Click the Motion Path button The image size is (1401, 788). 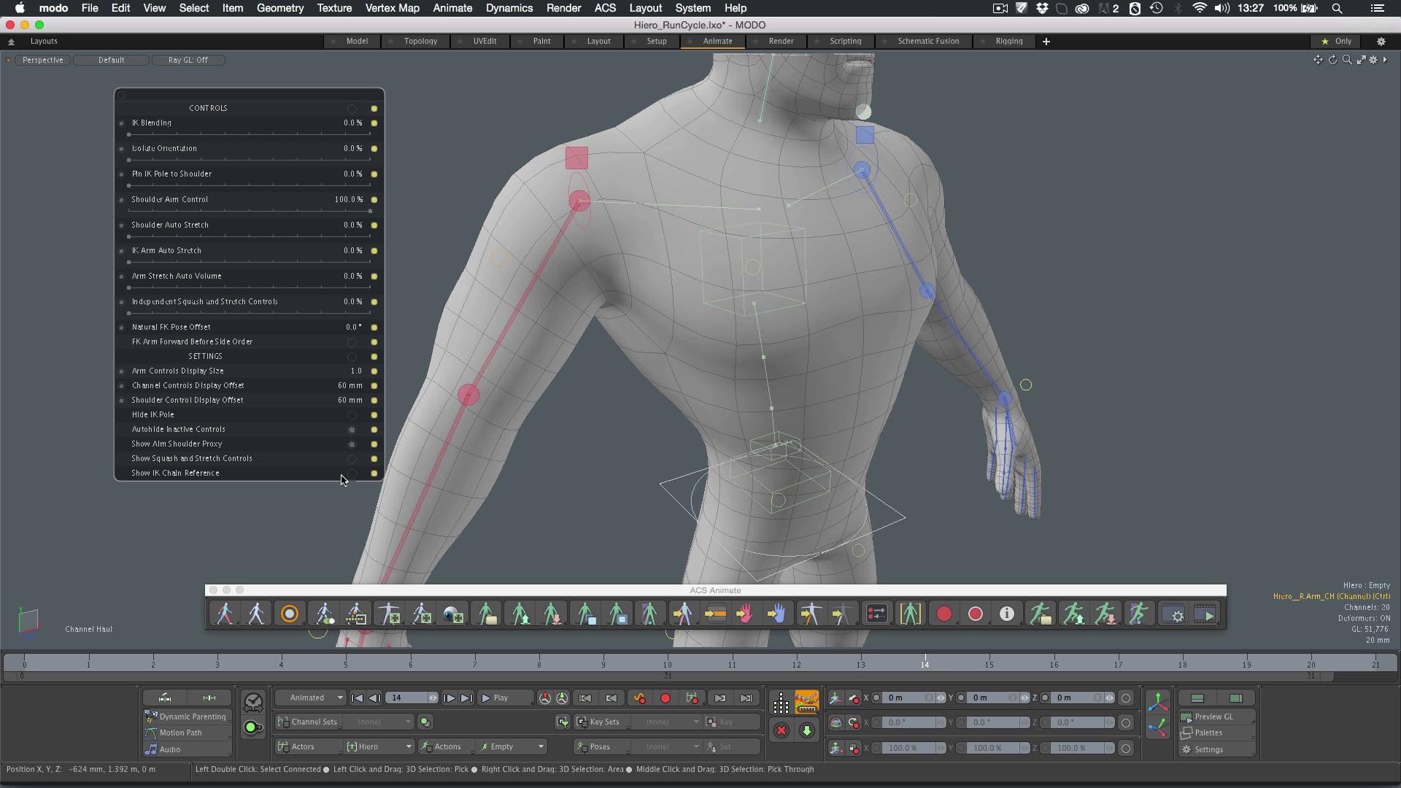(187, 733)
